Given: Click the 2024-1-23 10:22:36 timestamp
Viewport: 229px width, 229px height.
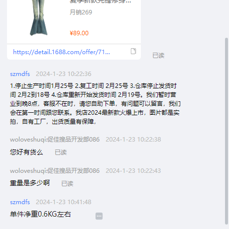Looking at the screenshot, I should (64, 74).
